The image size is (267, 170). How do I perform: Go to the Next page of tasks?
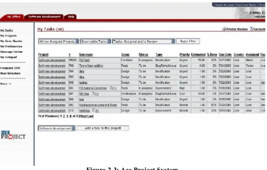point(83,116)
